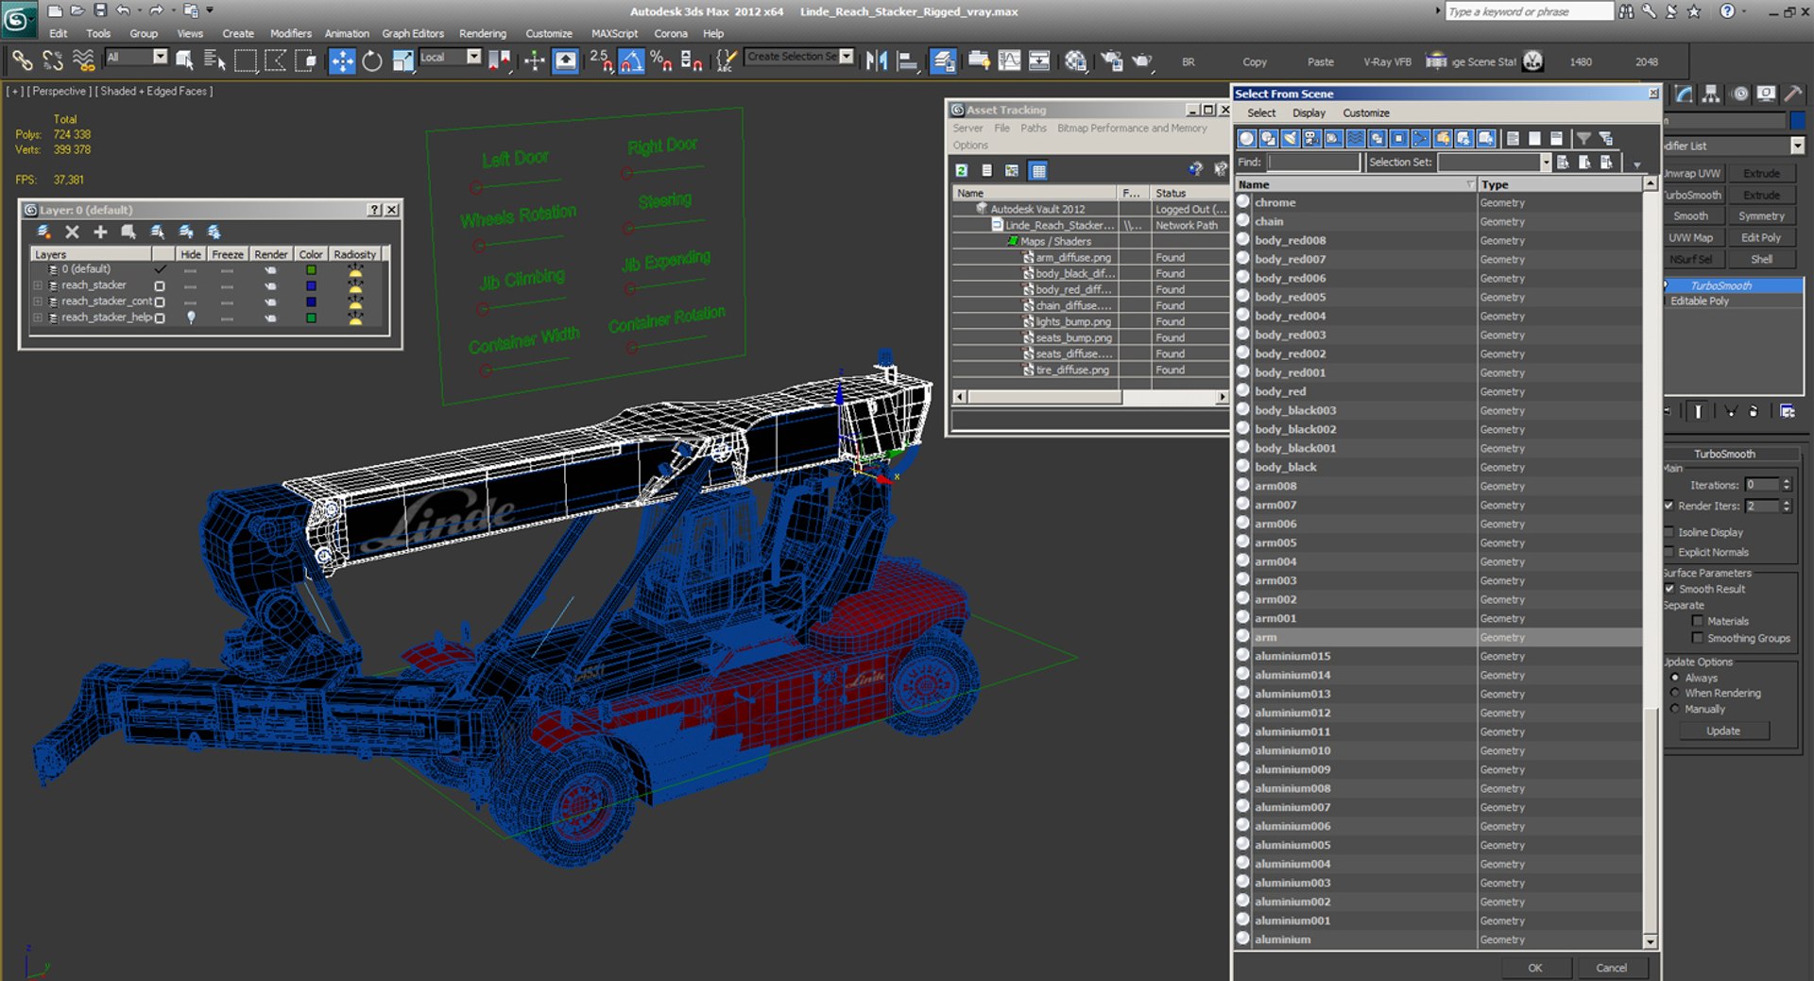Open the Reference Coordinate System dropdown

pos(473,57)
